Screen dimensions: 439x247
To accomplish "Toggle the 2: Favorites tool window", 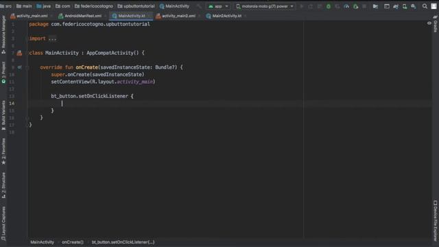I will click(x=3, y=151).
